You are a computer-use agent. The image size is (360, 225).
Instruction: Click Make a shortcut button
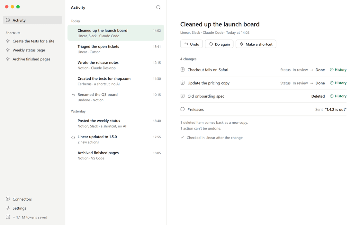256,44
